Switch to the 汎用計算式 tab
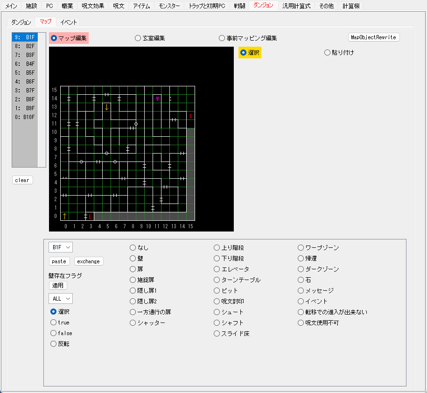Image resolution: width=427 pixels, height=393 pixels. (x=296, y=6)
